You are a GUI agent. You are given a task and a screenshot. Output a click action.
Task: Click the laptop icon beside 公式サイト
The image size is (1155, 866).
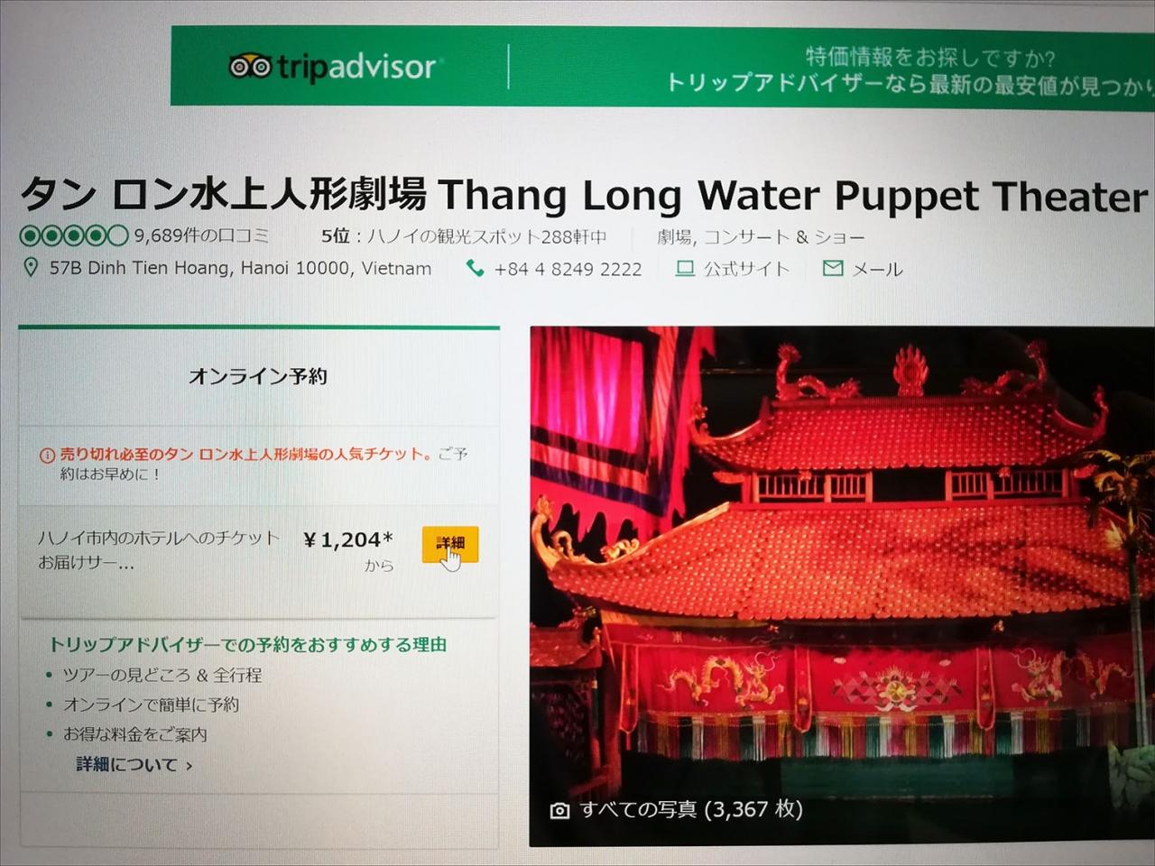[685, 269]
